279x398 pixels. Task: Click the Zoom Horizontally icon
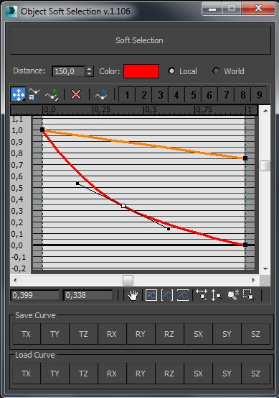pyautogui.click(x=202, y=295)
